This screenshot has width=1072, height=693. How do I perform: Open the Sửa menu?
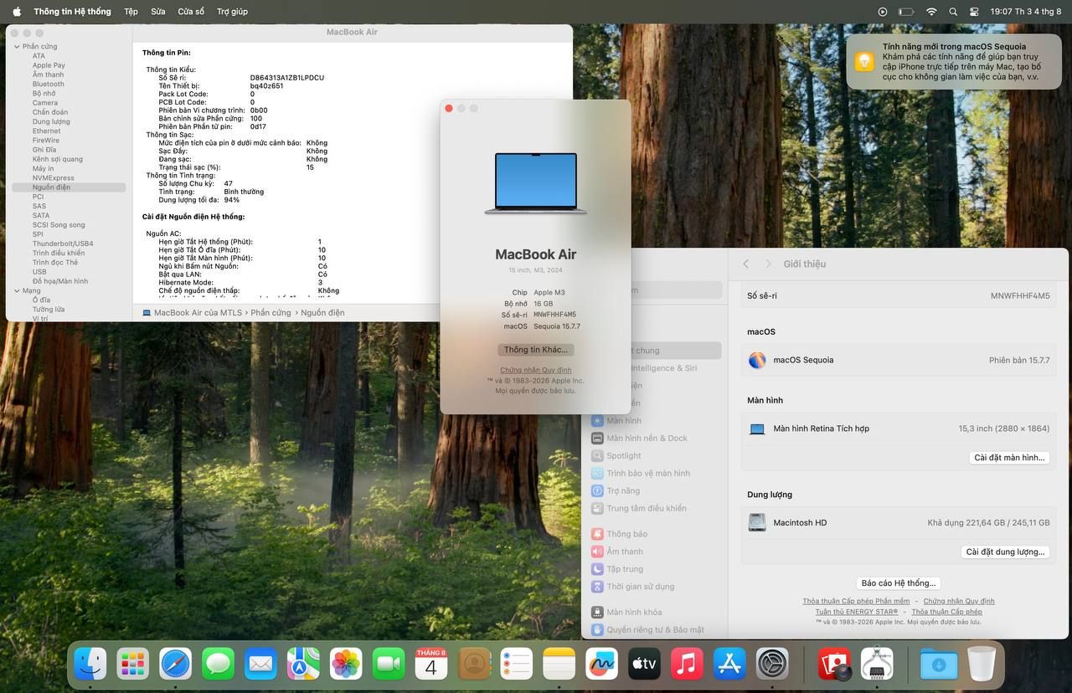click(x=158, y=12)
